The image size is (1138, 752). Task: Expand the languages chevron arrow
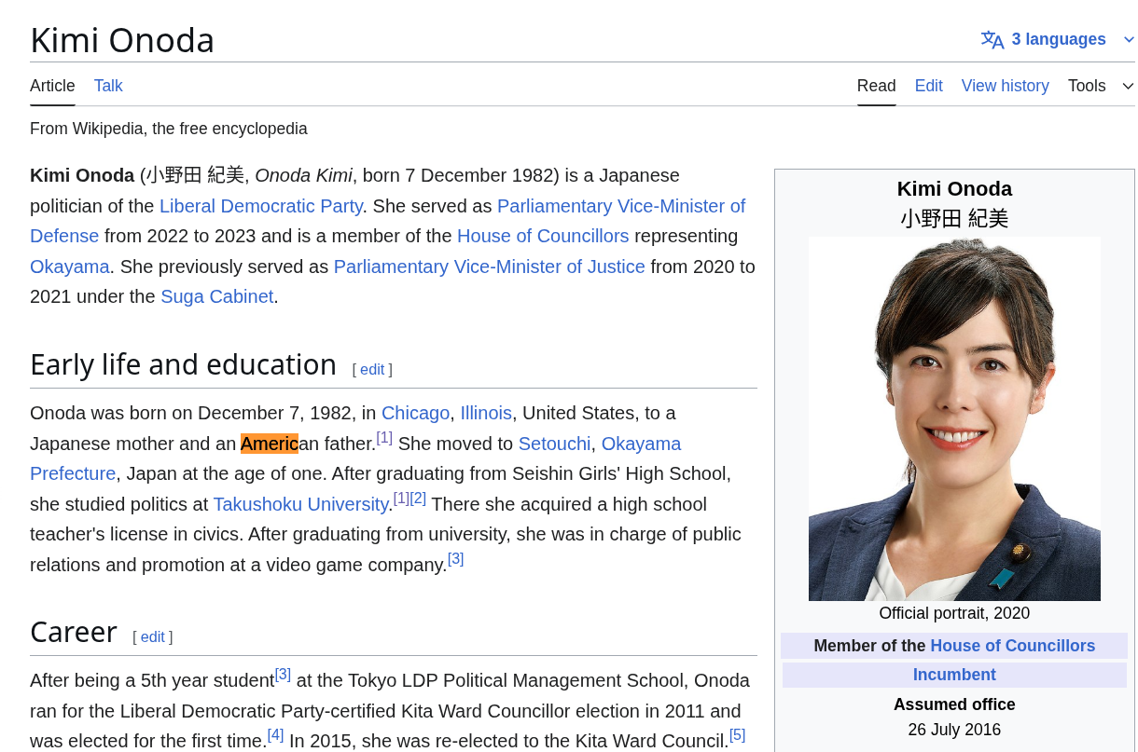tap(1128, 39)
